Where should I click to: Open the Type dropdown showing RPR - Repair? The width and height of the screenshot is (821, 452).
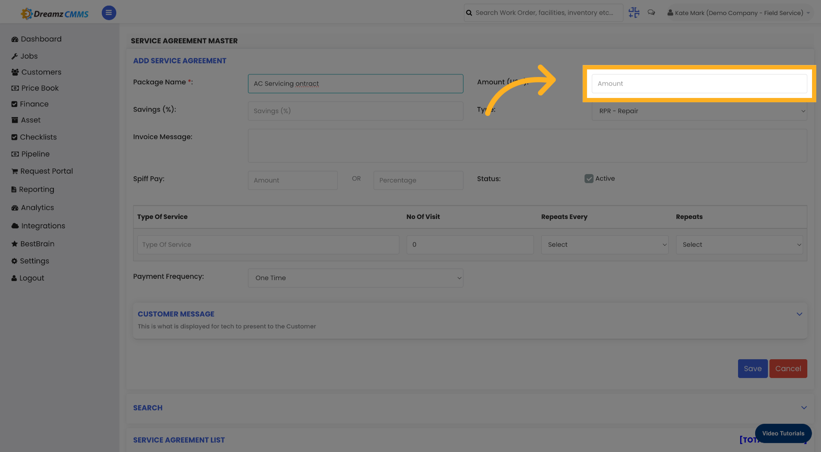699,111
